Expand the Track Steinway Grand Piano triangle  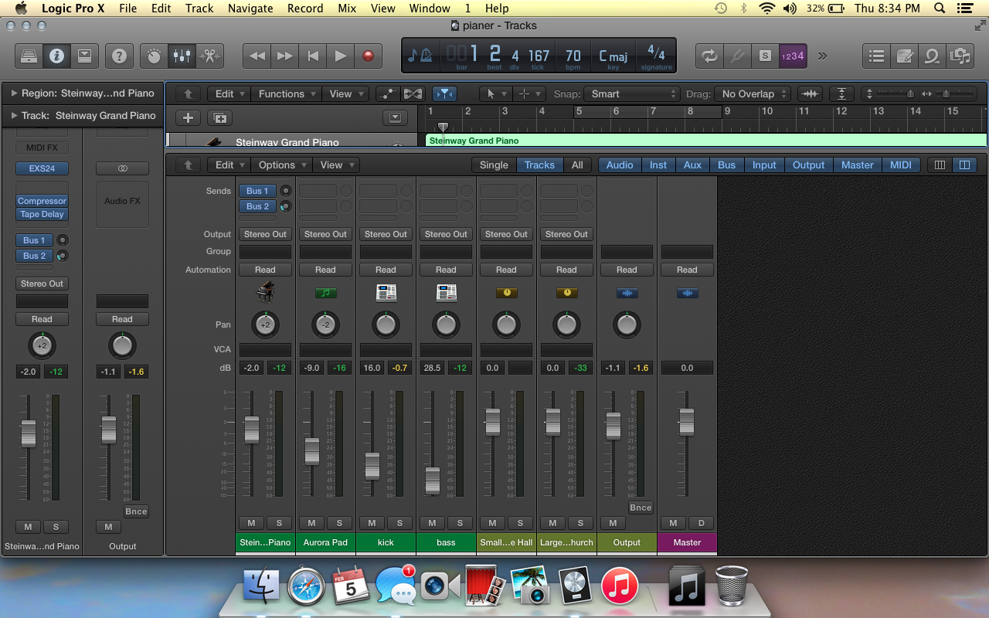(14, 116)
